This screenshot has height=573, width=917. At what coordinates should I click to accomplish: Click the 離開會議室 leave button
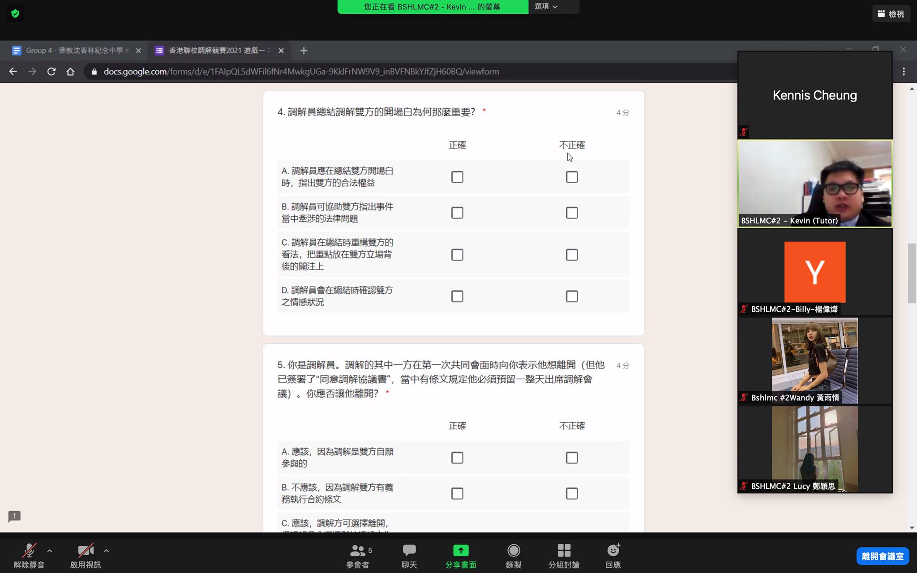882,556
